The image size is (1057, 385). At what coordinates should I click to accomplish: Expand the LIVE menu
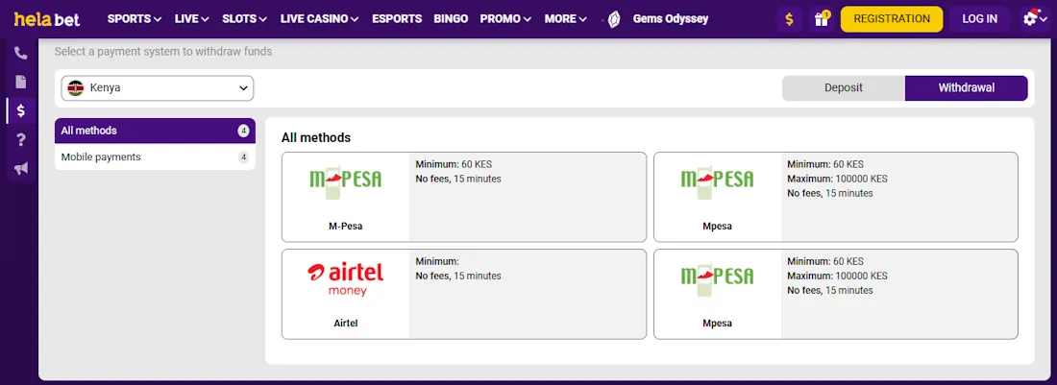pos(191,19)
